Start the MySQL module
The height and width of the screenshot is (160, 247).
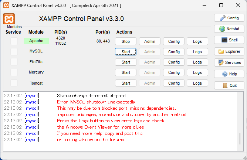[126, 52]
